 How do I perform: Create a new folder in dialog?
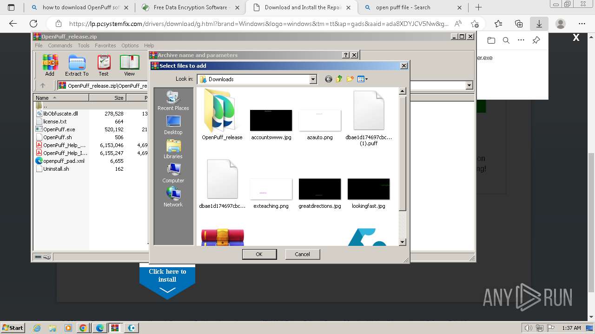pos(350,79)
